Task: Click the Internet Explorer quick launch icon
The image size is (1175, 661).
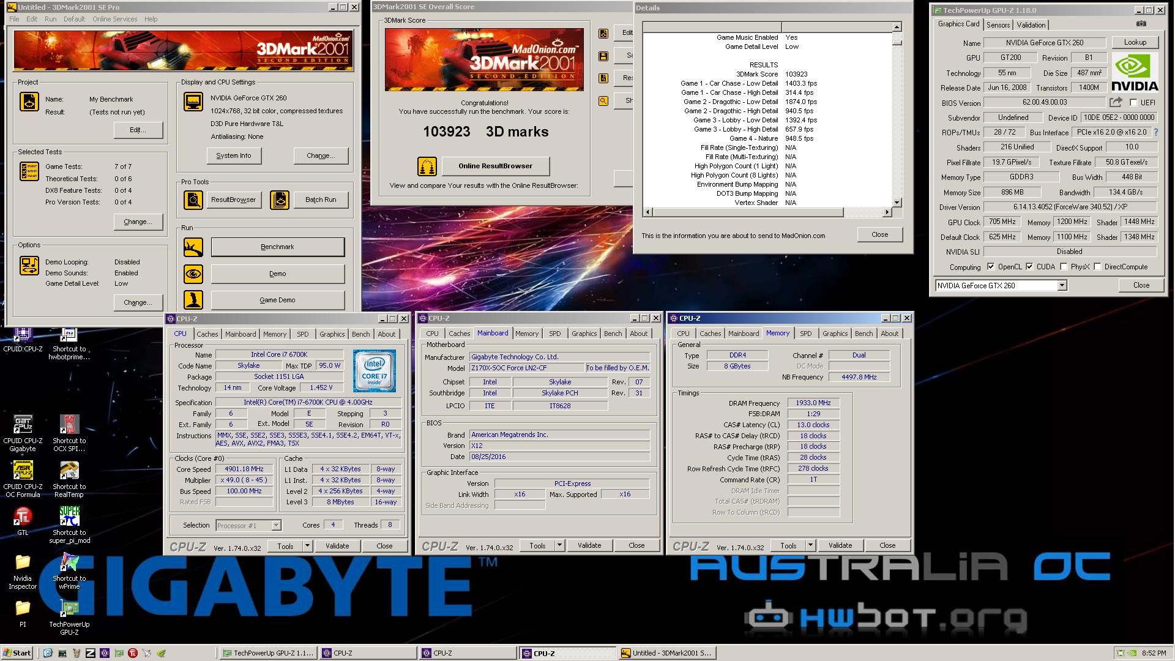Action: (x=48, y=653)
